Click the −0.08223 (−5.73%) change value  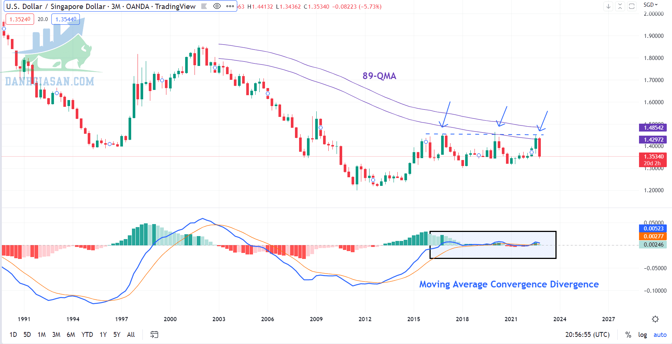coord(357,7)
